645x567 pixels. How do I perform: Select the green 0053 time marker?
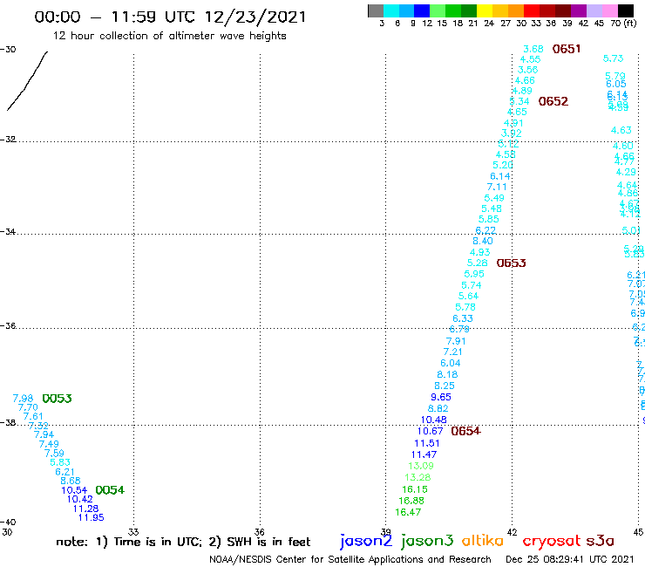pos(57,399)
